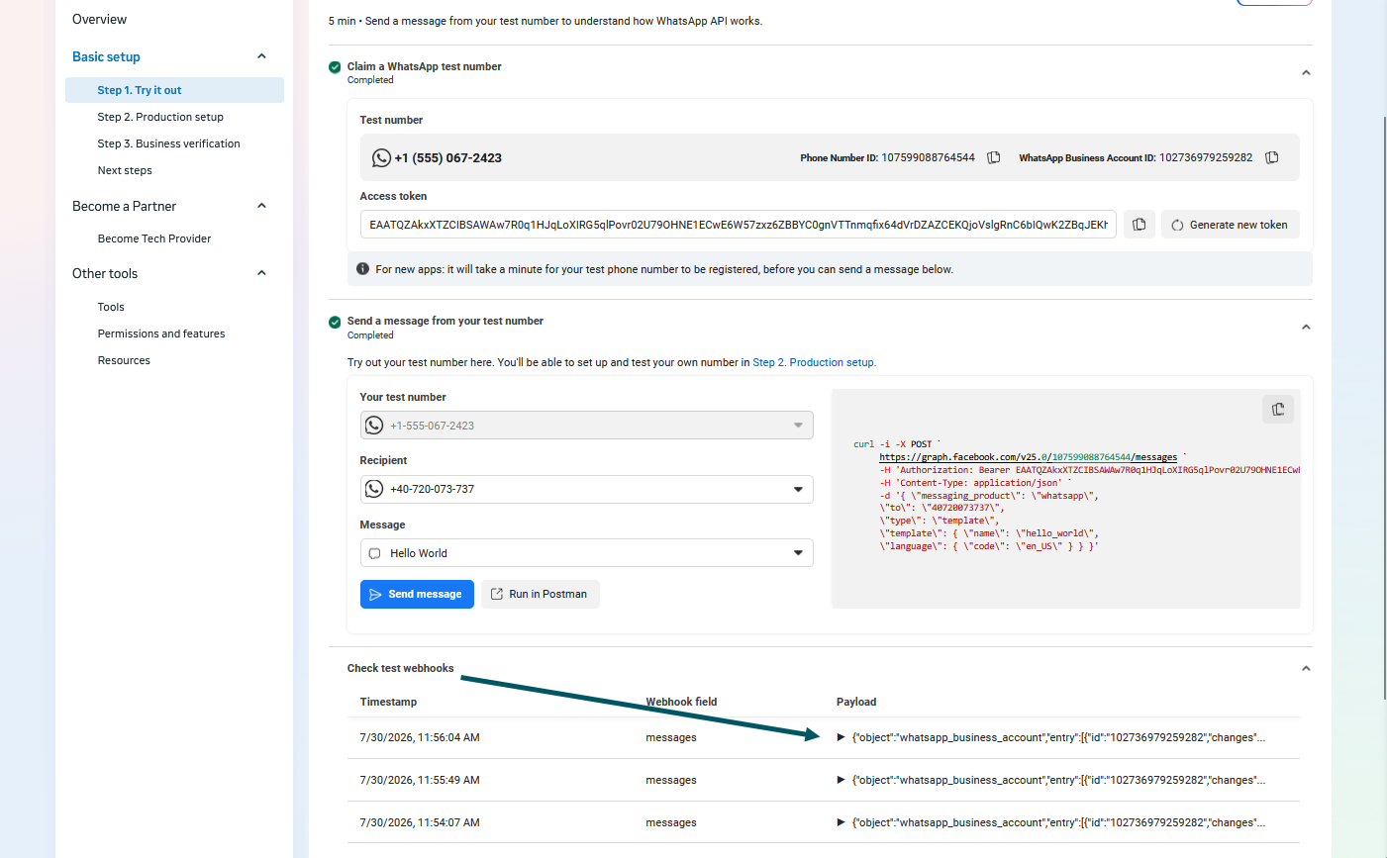Click the messages cell in the 11:55:49 AM row
1387x858 pixels.
point(671,780)
